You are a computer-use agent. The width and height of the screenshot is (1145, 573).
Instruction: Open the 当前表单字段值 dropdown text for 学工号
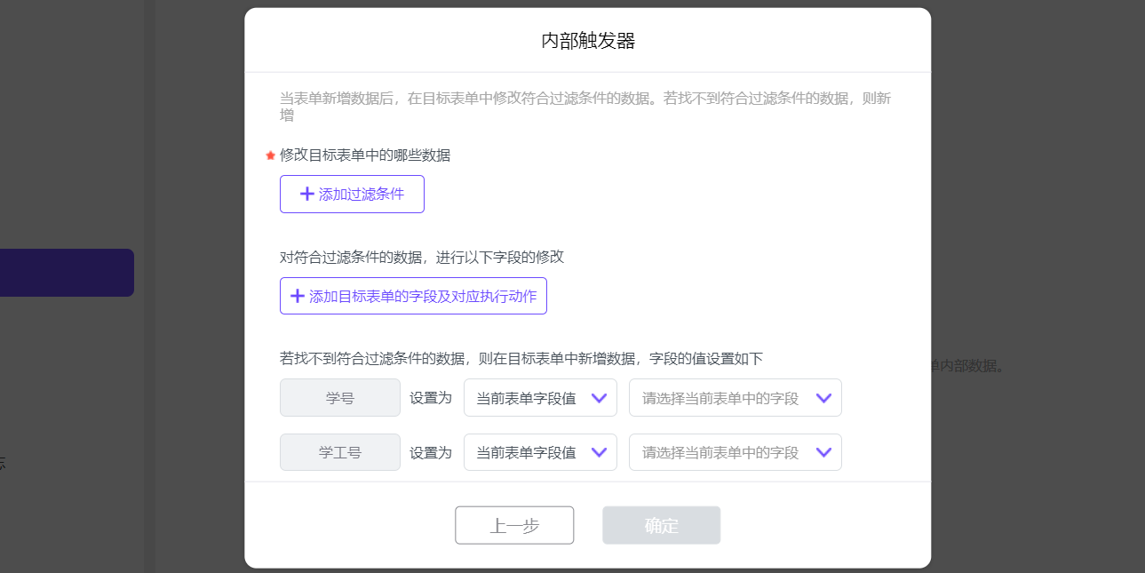pyautogui.click(x=526, y=452)
